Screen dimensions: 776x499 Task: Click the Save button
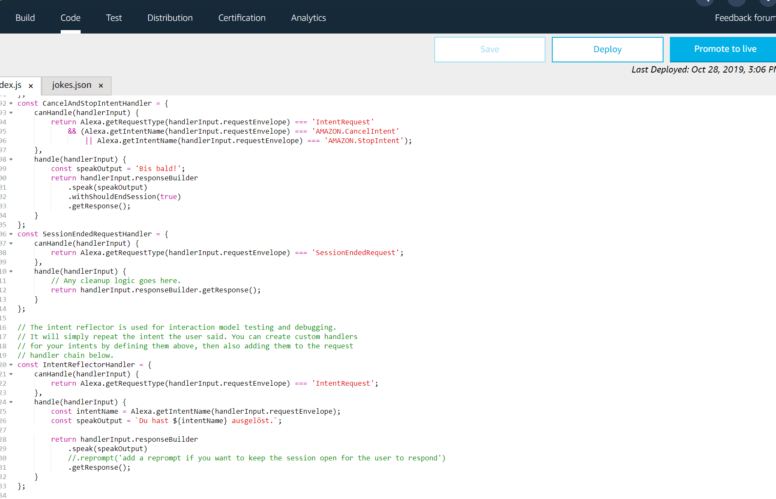click(490, 49)
